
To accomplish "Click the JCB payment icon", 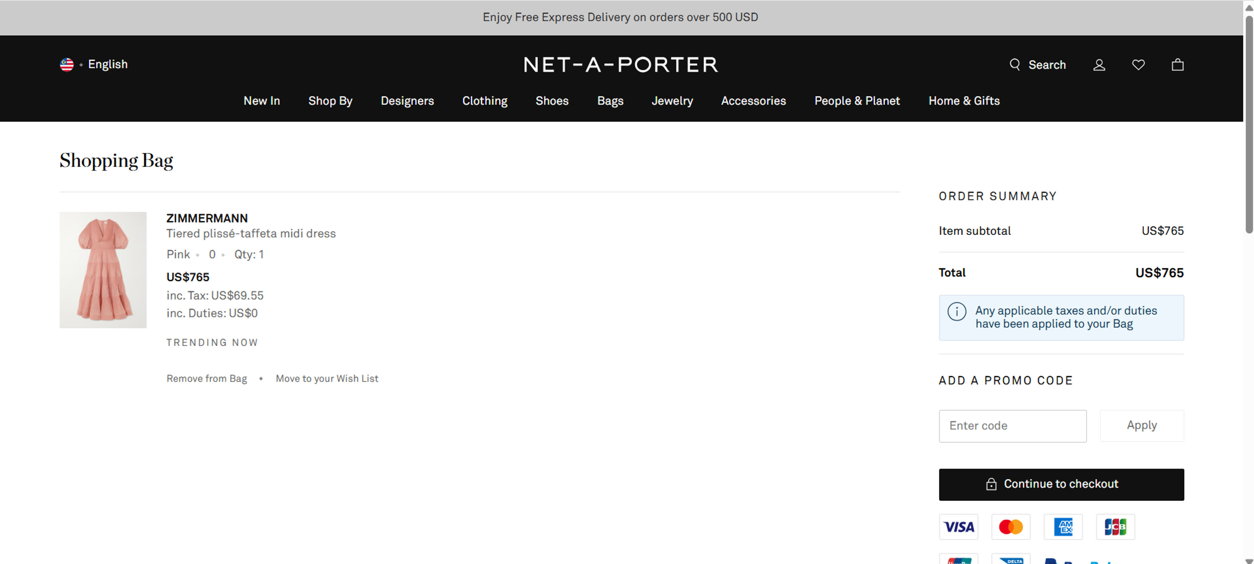I will [x=1115, y=527].
